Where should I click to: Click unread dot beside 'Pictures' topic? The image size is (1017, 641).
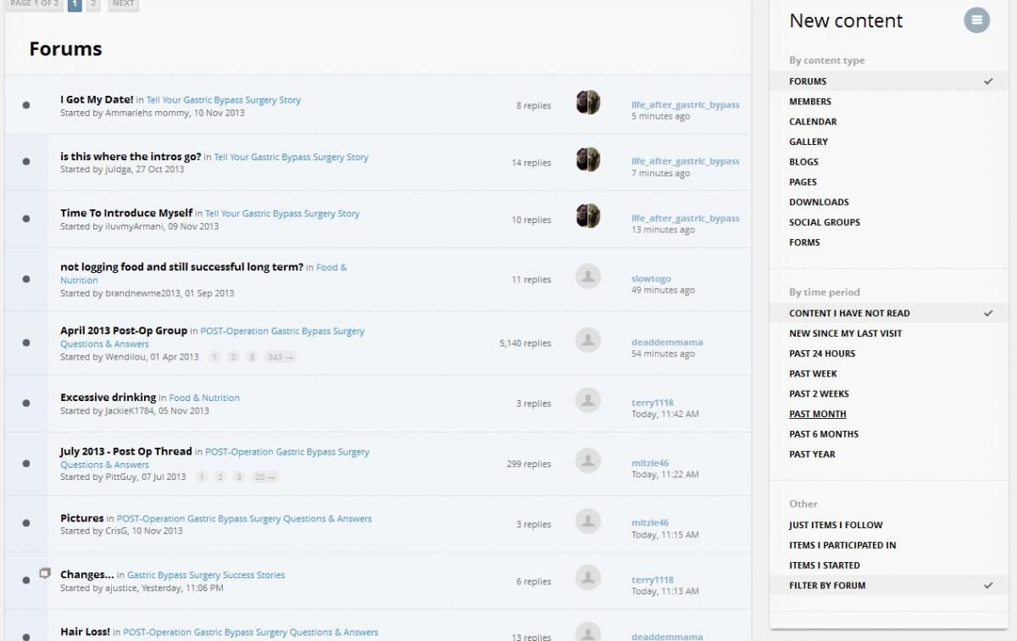pyautogui.click(x=26, y=524)
